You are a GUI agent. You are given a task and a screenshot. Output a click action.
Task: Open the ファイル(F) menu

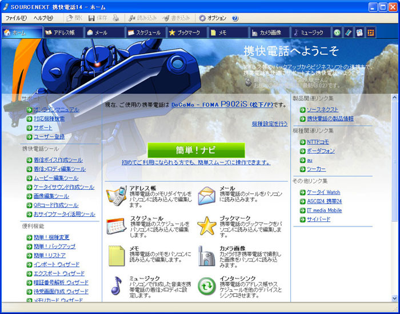[x=16, y=18]
